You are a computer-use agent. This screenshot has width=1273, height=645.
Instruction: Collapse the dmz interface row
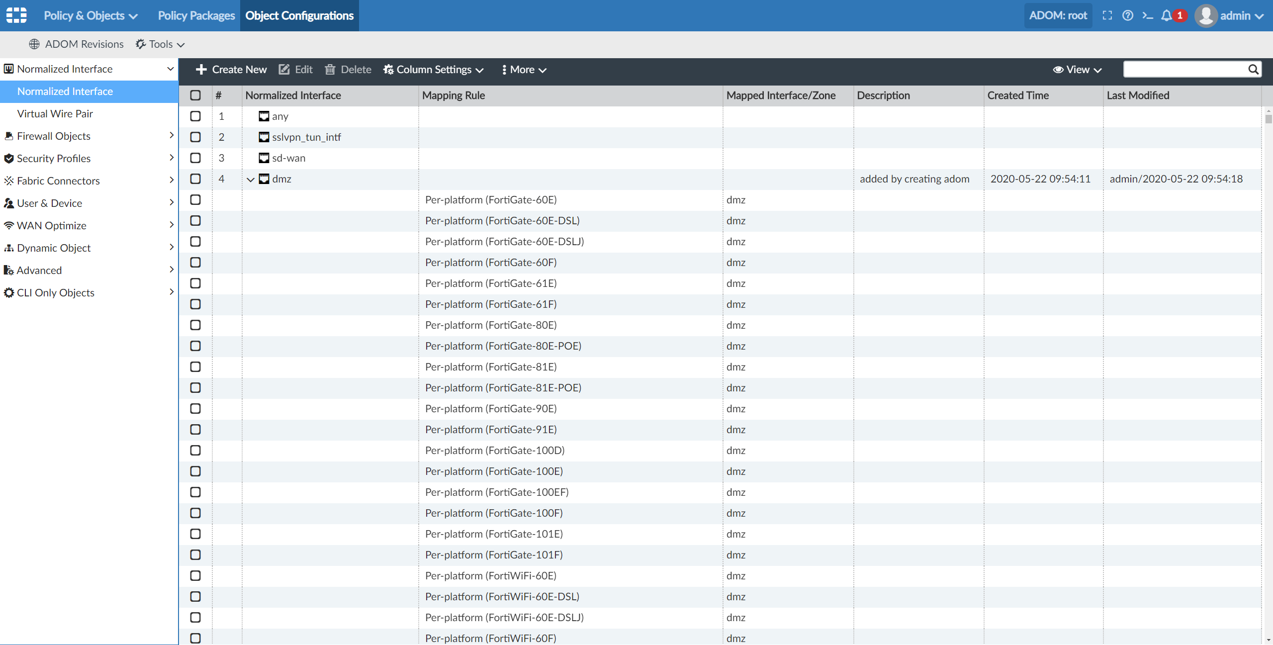251,180
